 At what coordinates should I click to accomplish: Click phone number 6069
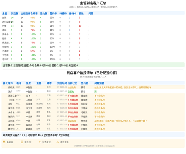(18, 87)
